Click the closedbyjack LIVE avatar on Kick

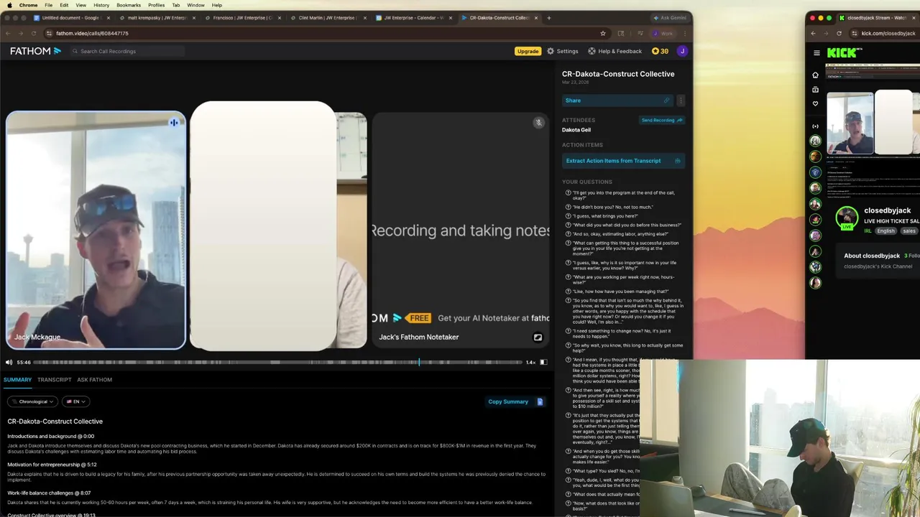pyautogui.click(x=847, y=217)
